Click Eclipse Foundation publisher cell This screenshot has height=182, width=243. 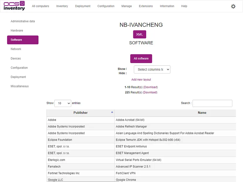point(80,140)
